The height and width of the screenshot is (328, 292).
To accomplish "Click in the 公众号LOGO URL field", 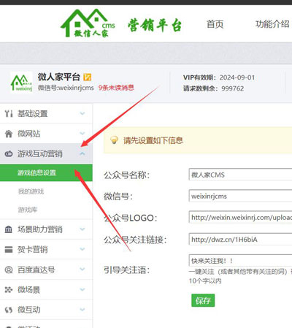I will 240,217.
